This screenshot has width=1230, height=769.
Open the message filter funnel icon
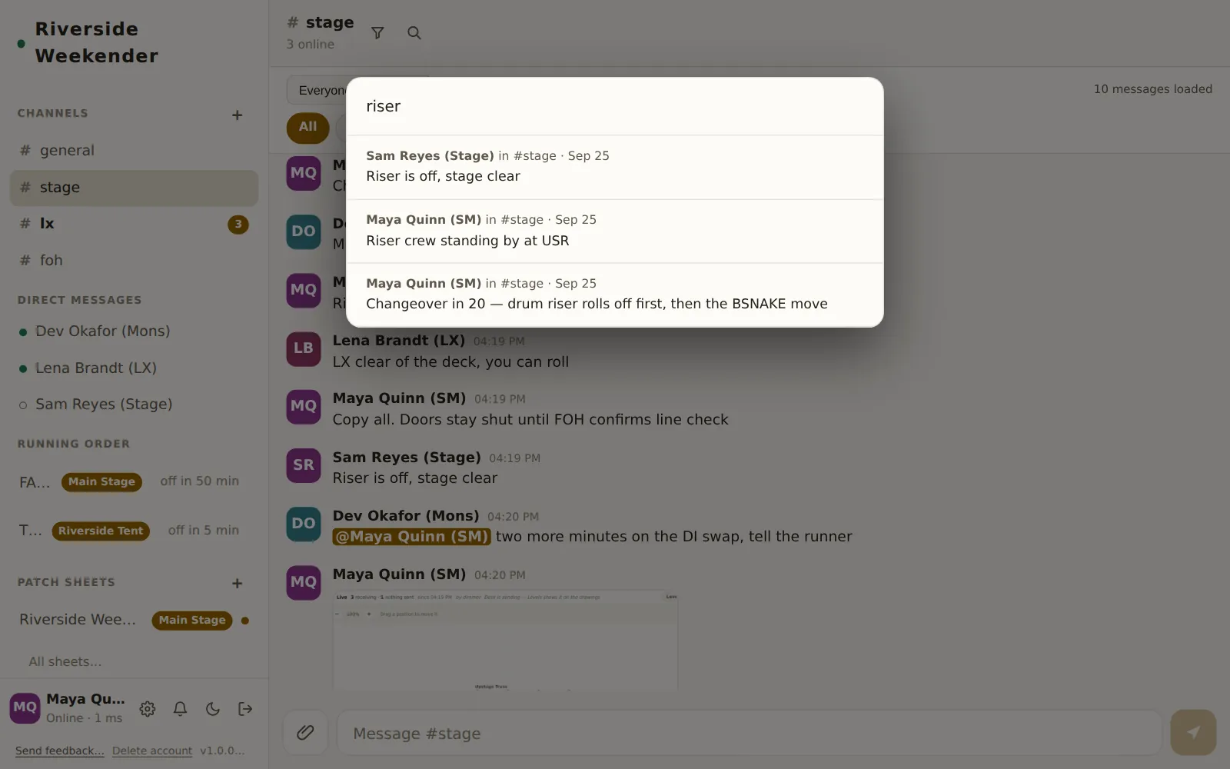click(377, 33)
